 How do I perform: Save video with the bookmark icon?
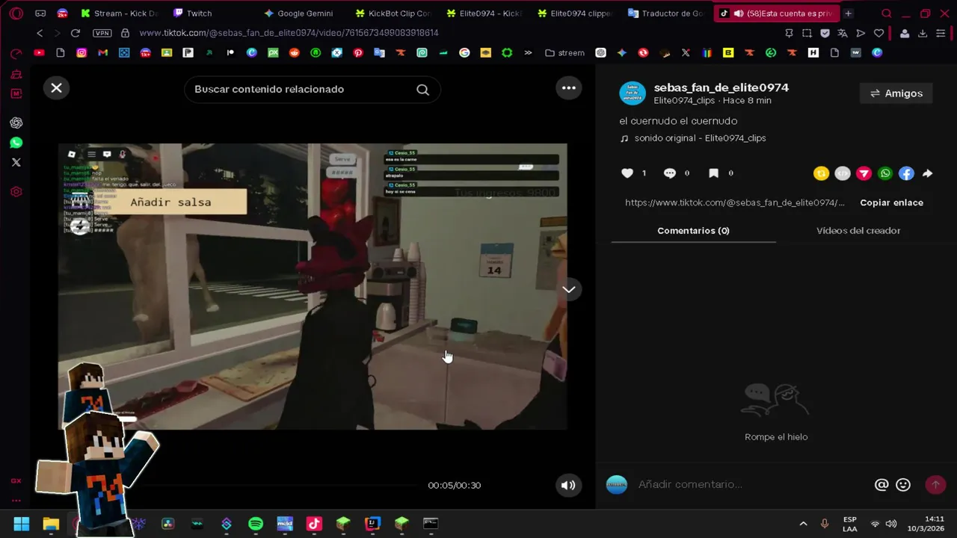(713, 173)
